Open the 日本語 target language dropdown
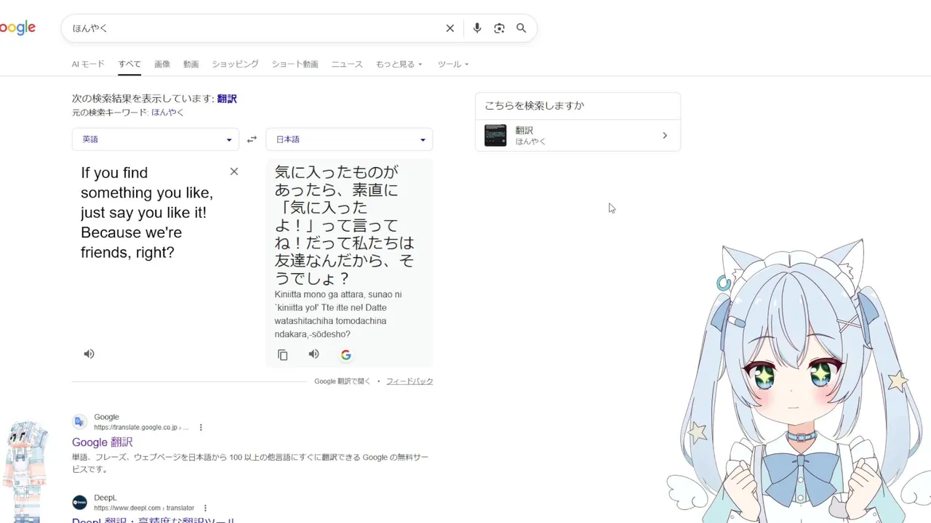The image size is (931, 523). point(349,139)
